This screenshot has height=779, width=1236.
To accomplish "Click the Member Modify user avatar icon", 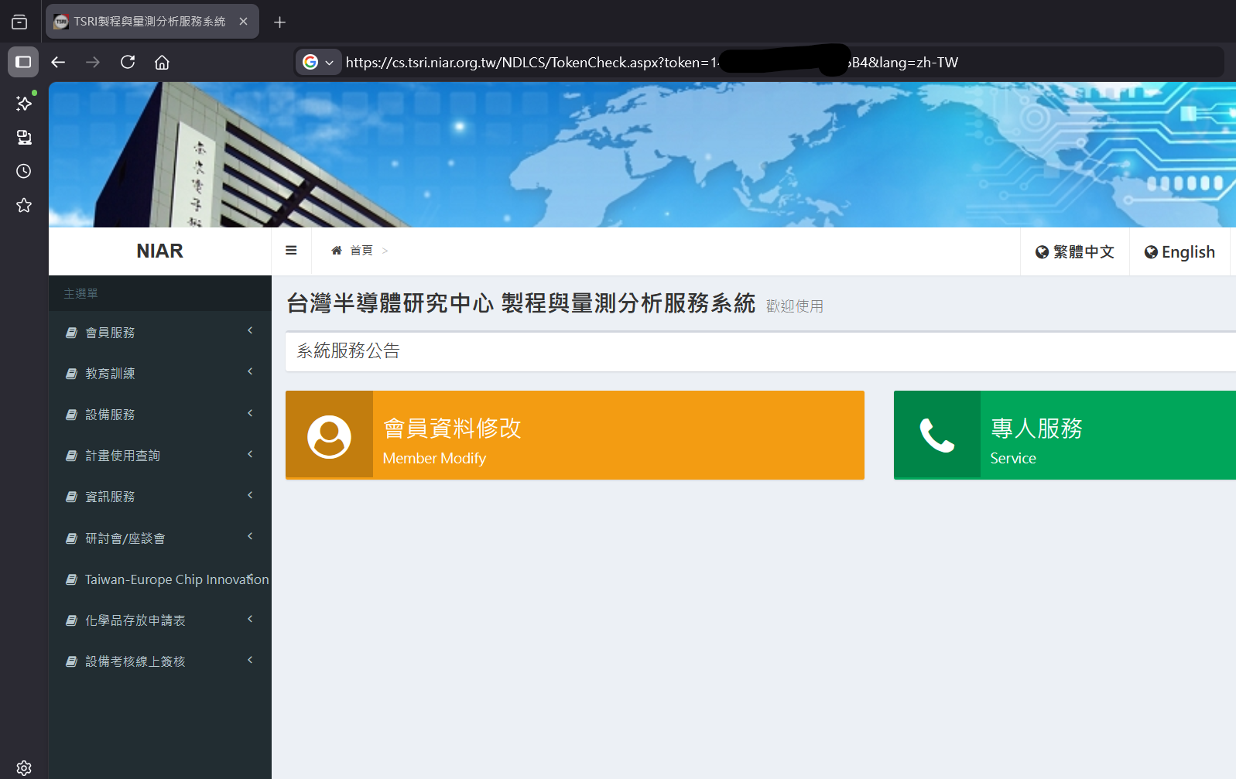I will coord(329,436).
